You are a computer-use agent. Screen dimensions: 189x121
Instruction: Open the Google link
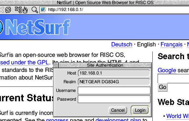pos(167,70)
